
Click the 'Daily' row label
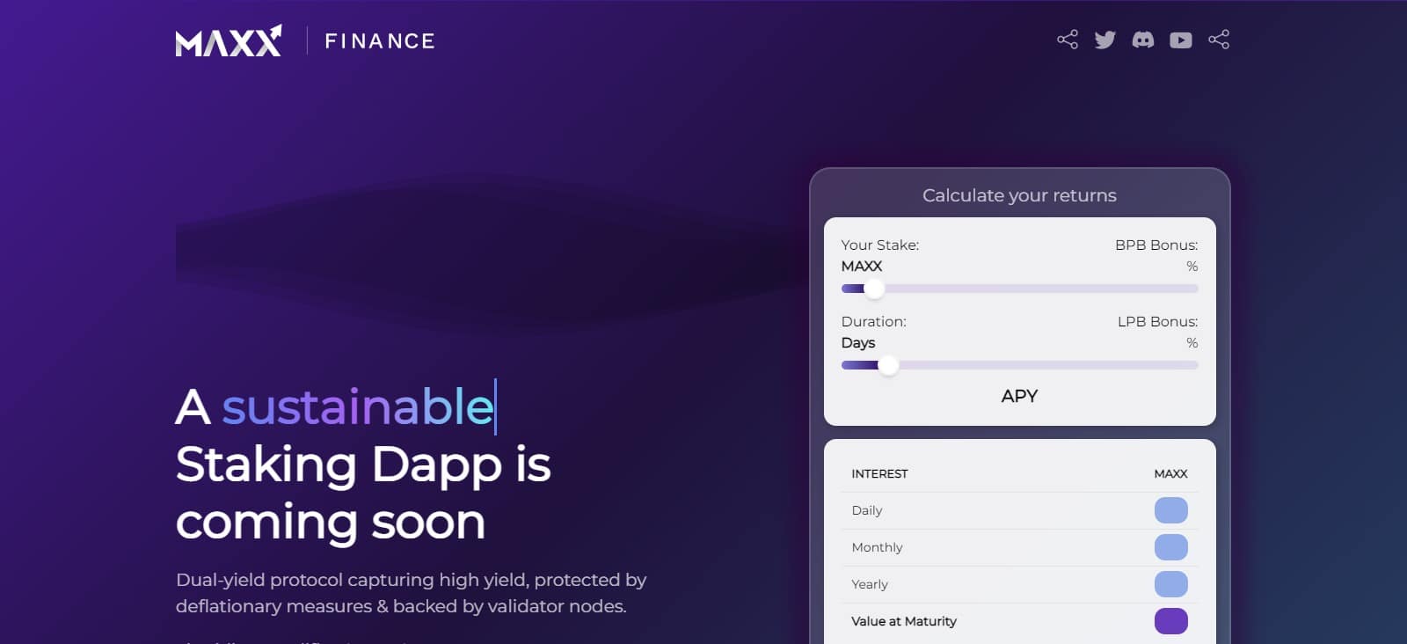866,510
